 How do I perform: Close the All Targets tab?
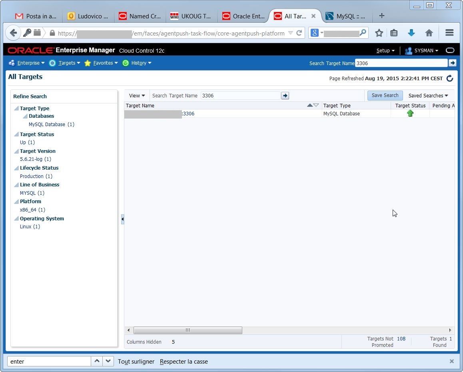point(313,16)
